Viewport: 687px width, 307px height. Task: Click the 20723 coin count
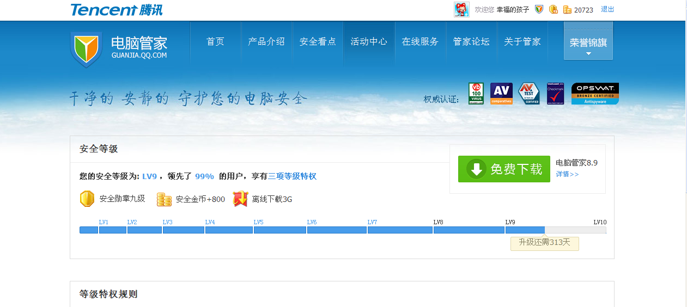(x=583, y=10)
